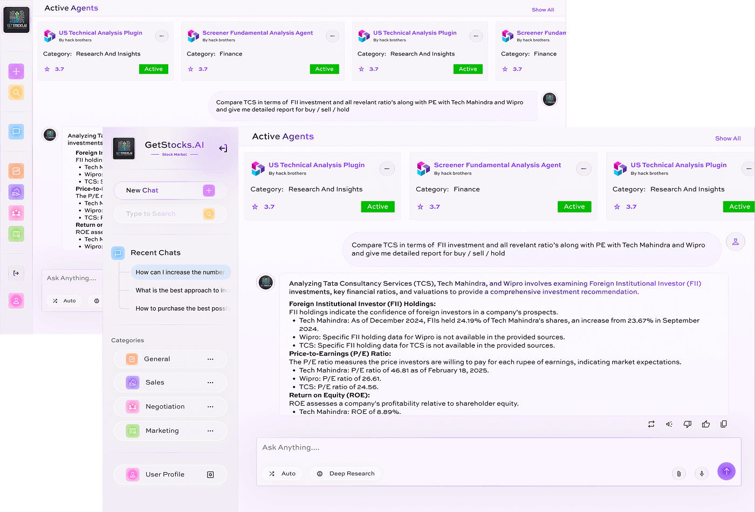Select the Marketing category in the sidebar
Image resolution: width=755 pixels, height=512 pixels.
[170, 431]
